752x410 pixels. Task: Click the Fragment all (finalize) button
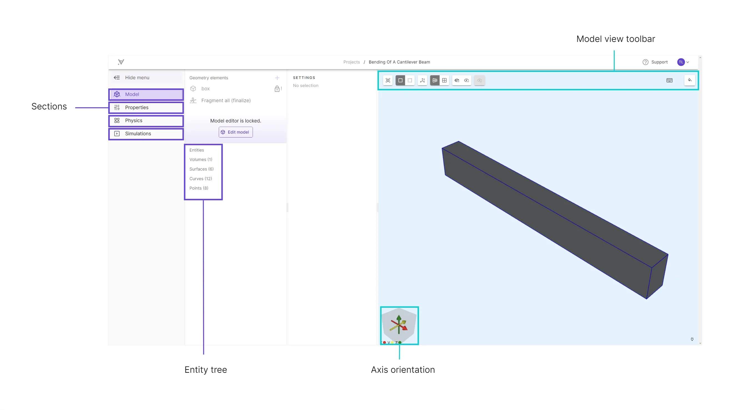point(226,101)
